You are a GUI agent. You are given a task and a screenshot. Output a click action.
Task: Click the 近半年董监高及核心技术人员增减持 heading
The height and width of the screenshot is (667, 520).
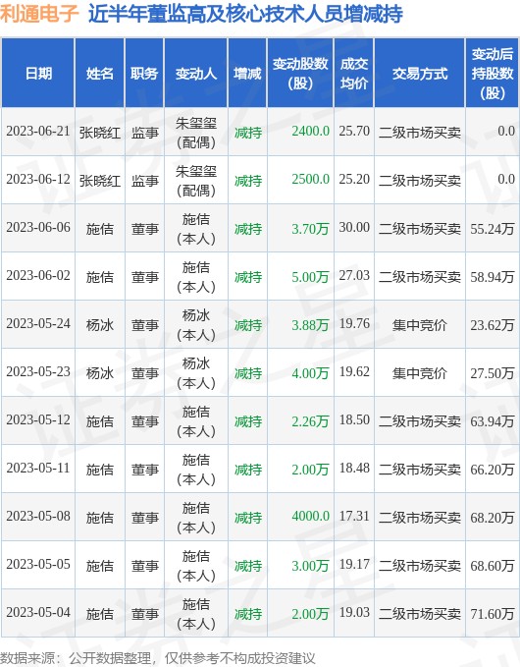tap(245, 13)
